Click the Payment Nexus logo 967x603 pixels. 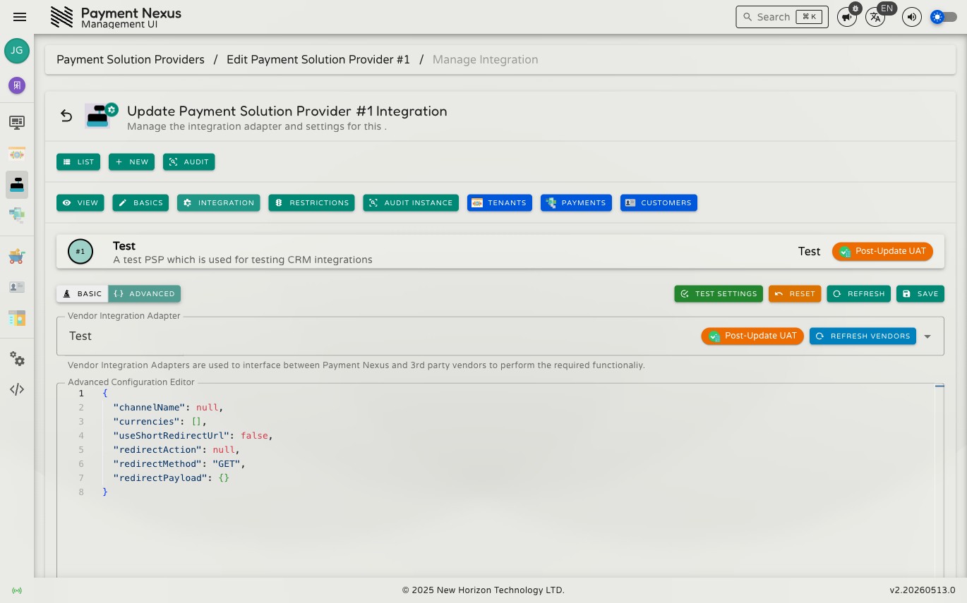[x=62, y=17]
